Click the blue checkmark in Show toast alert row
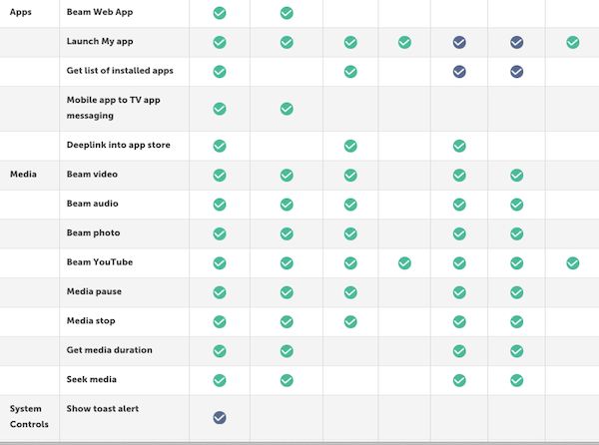Screen dimensions: 599x445 (220, 417)
